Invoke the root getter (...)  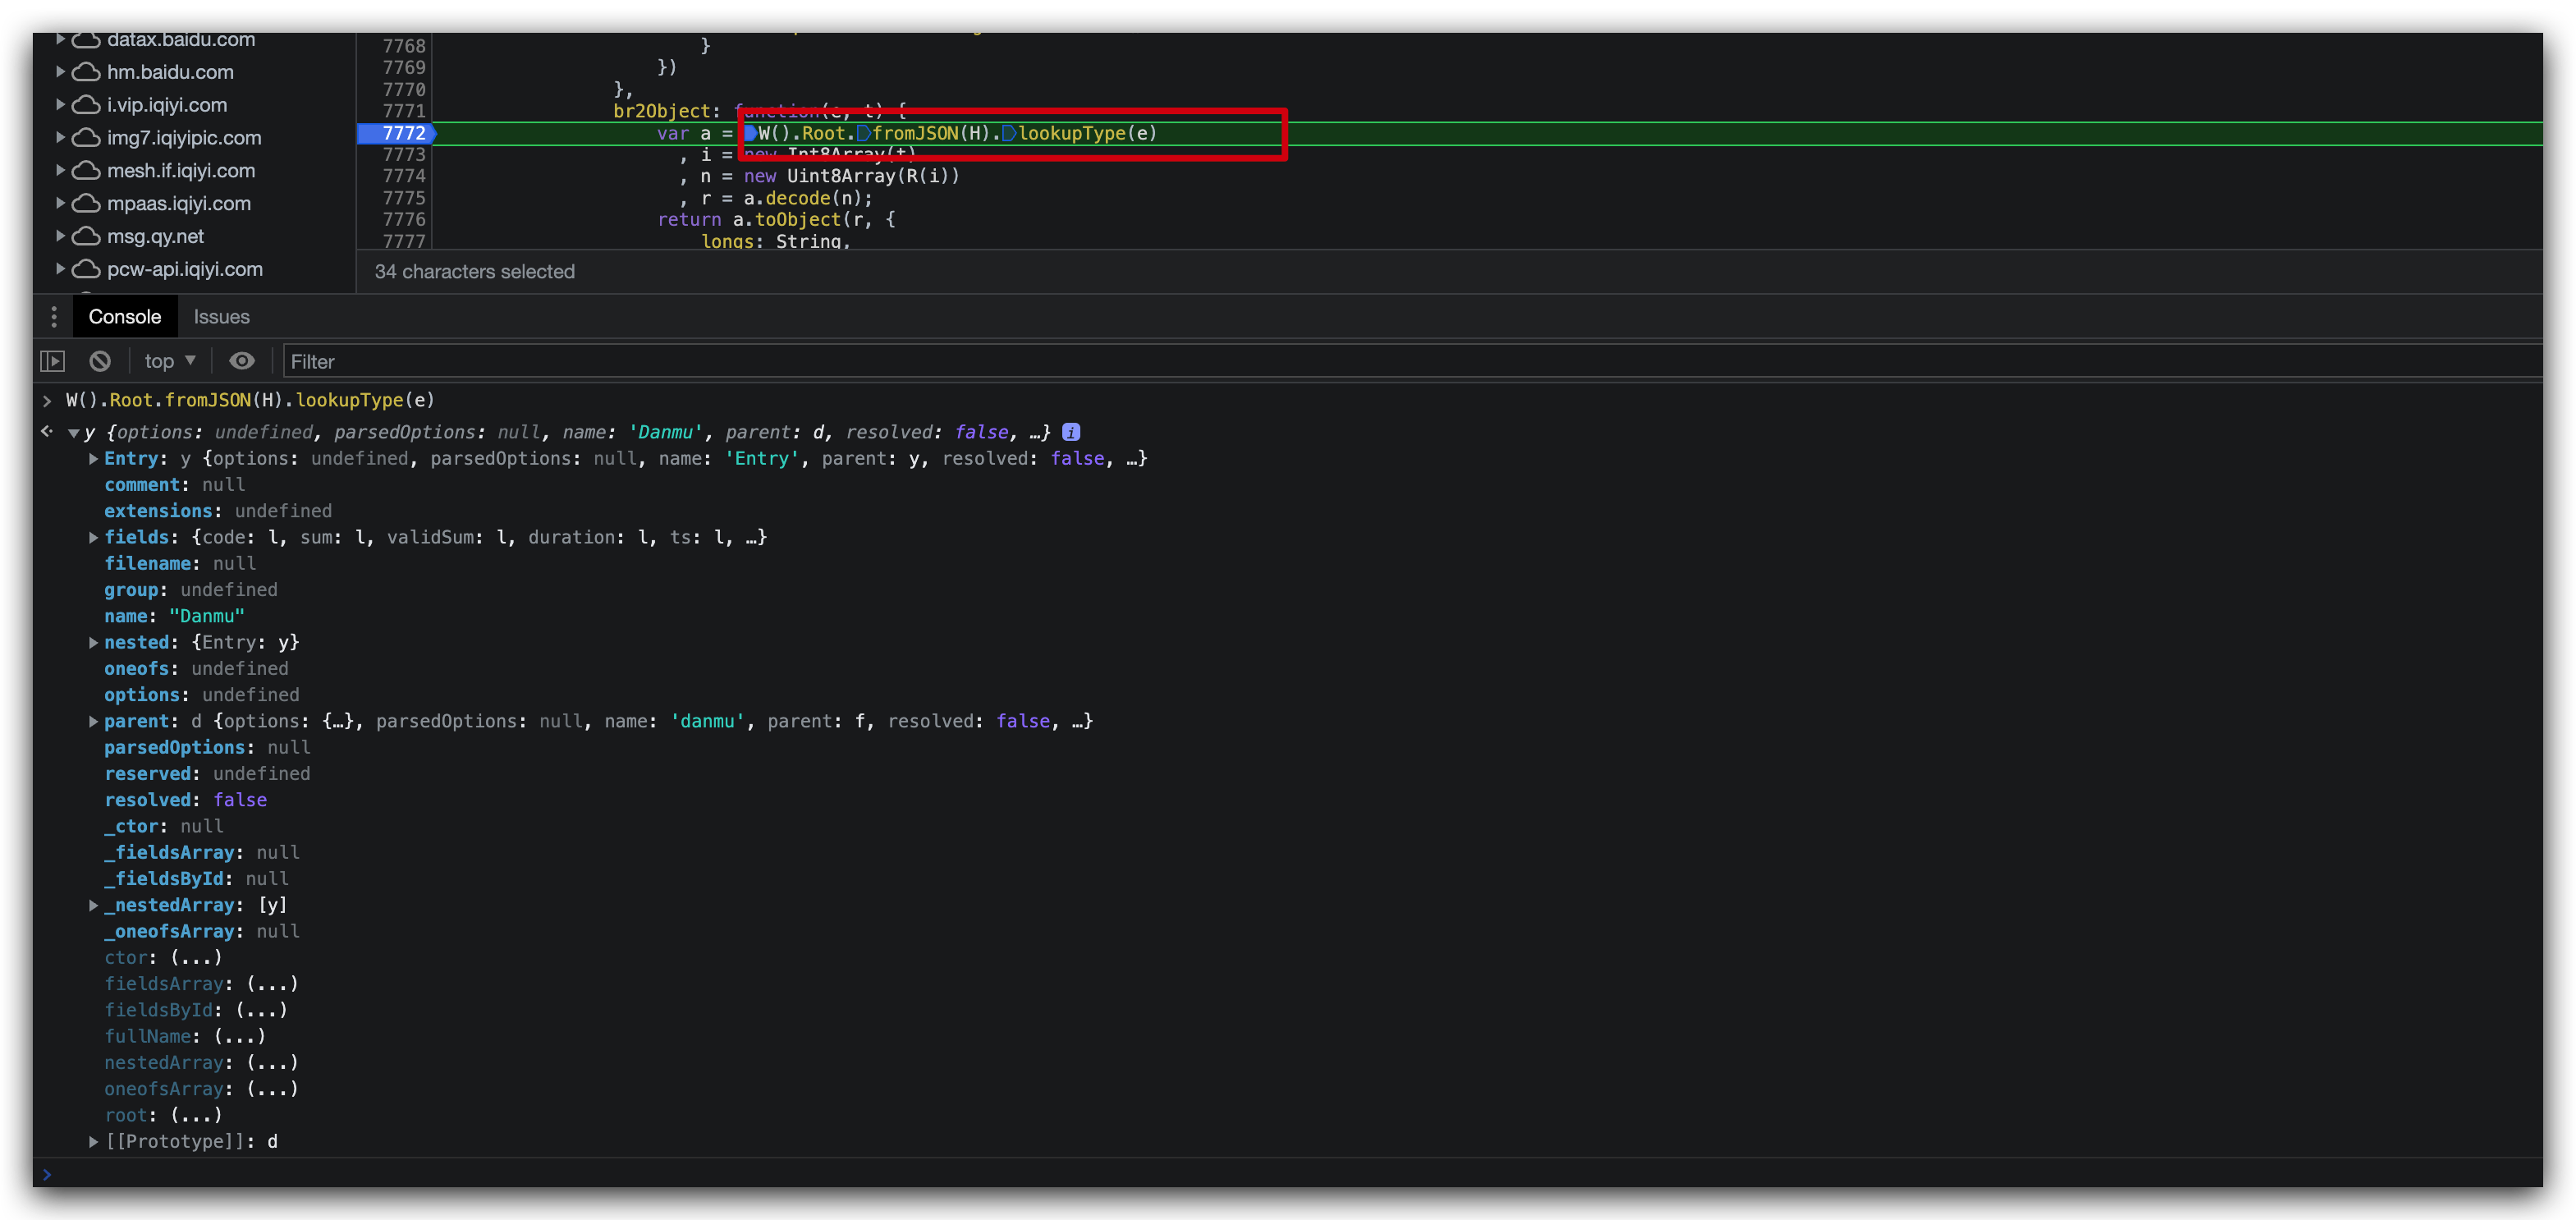pos(196,1116)
